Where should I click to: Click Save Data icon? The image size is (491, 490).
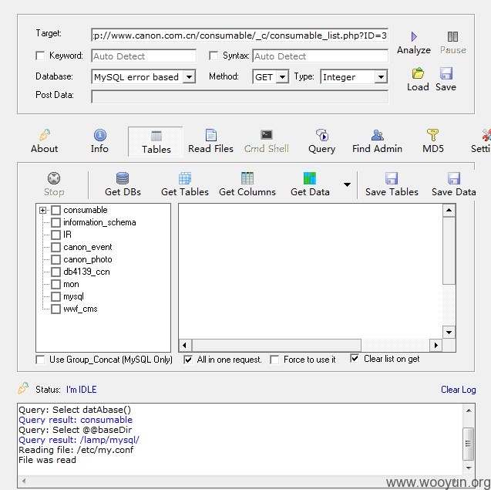(454, 178)
